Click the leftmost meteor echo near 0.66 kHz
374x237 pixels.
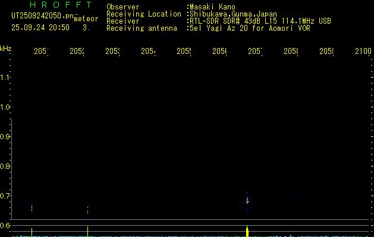pyautogui.click(x=32, y=208)
